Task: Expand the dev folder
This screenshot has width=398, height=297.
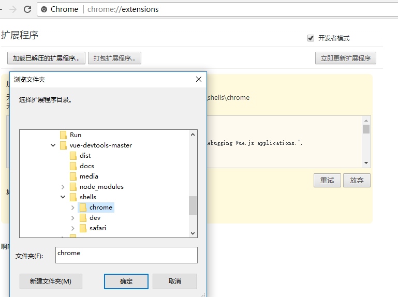Action: (73, 218)
